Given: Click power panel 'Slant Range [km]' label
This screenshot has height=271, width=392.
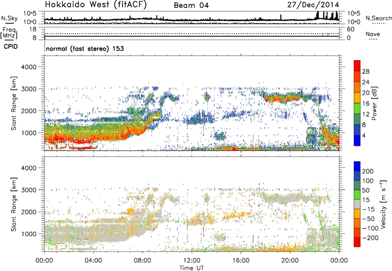Looking at the screenshot, I should (14, 103).
